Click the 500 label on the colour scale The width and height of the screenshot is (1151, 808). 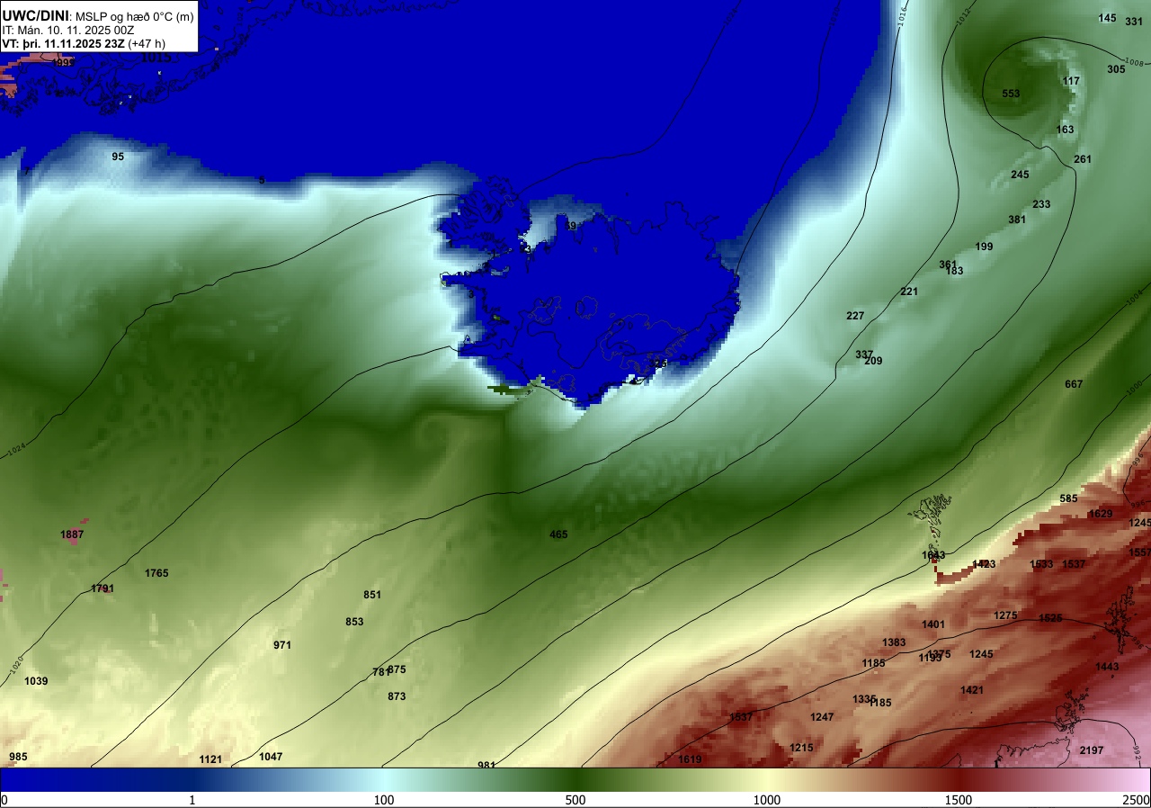575,800
